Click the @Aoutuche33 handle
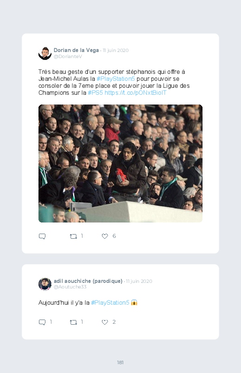The height and width of the screenshot is (373, 241). pos(70,287)
